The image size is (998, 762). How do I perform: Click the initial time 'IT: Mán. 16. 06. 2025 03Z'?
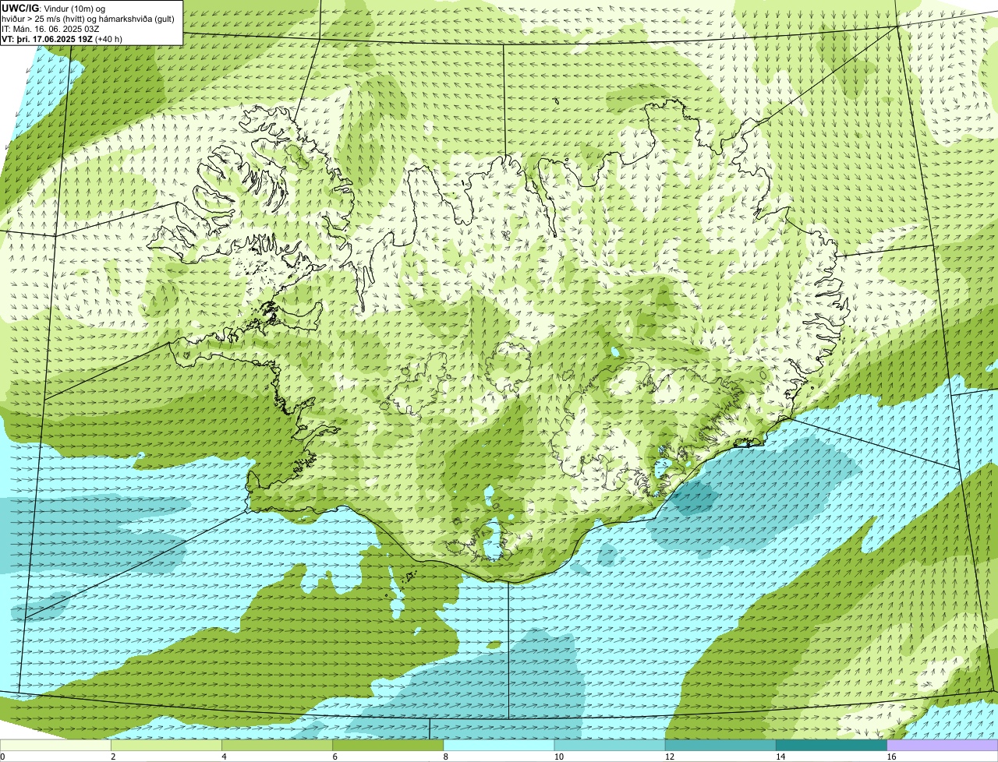pyautogui.click(x=50, y=28)
